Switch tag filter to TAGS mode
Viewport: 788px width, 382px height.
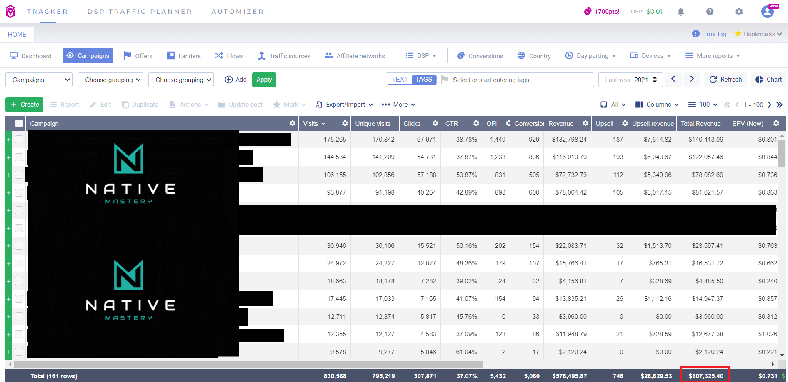[424, 79]
